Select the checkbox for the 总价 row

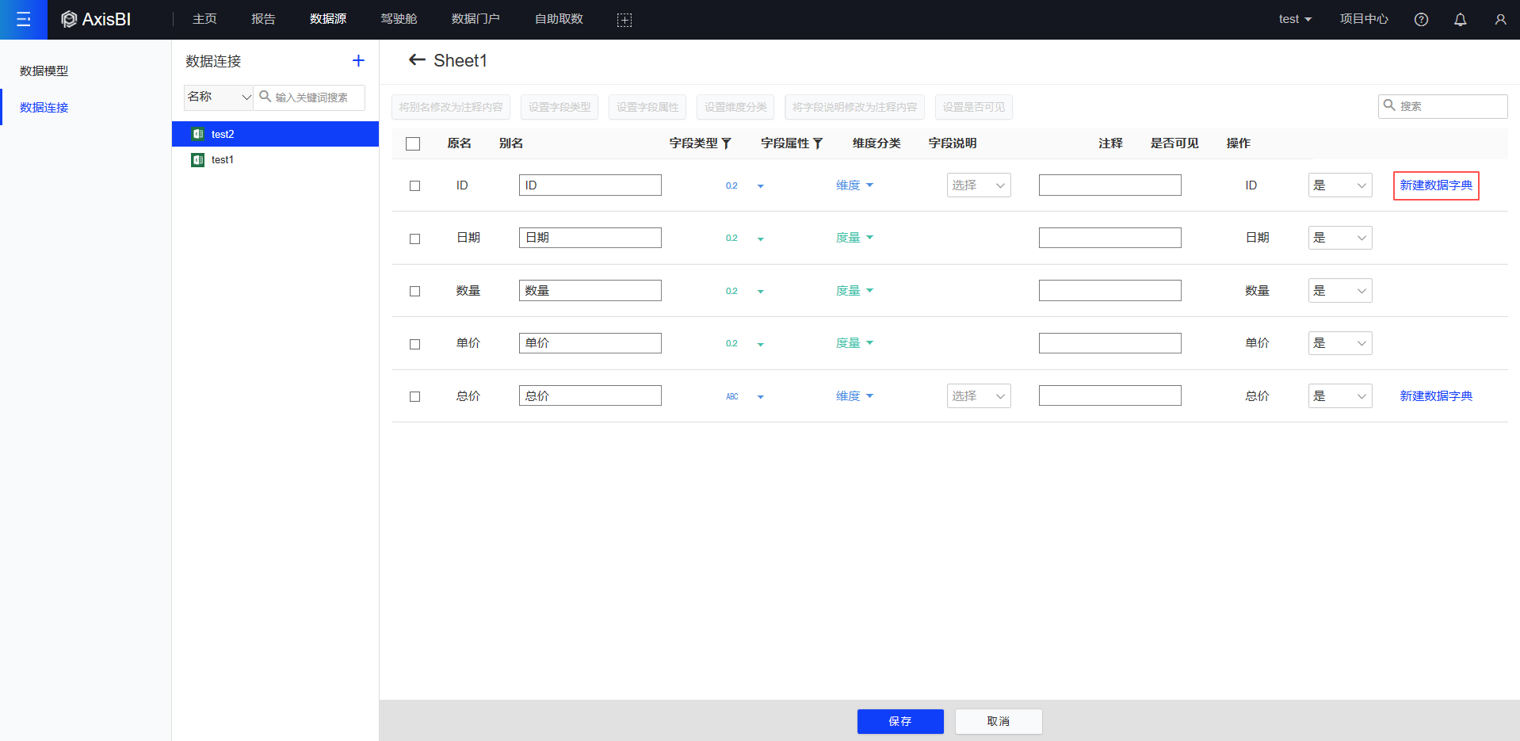(414, 396)
